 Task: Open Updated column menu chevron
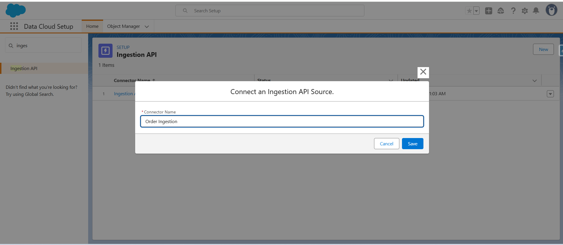click(534, 81)
